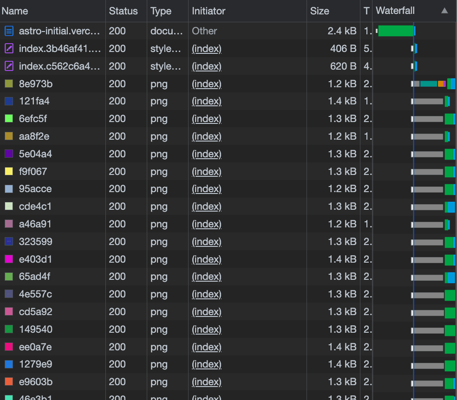457x400 pixels.
Task: Sort by the Status column header
Action: [x=123, y=11]
